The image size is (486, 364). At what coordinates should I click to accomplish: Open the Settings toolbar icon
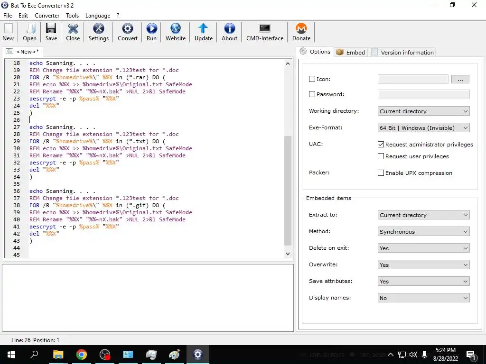point(99,32)
